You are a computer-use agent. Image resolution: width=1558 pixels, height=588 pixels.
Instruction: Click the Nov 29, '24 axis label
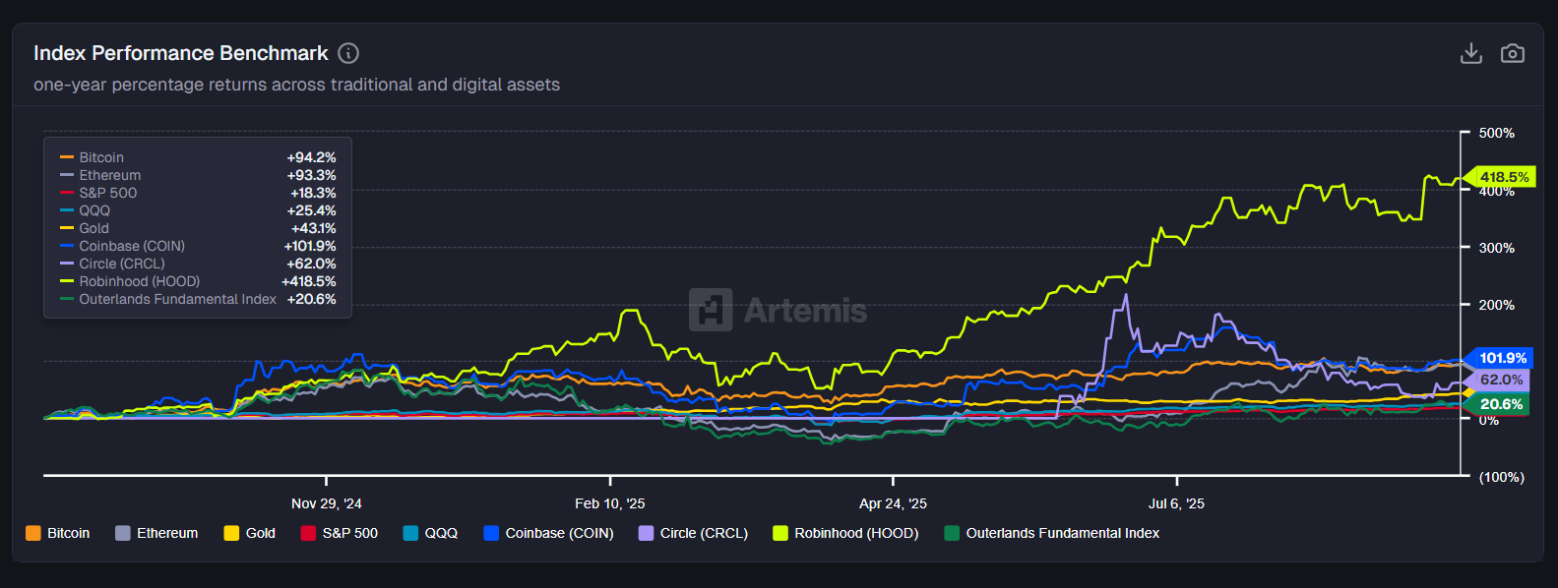point(327,503)
